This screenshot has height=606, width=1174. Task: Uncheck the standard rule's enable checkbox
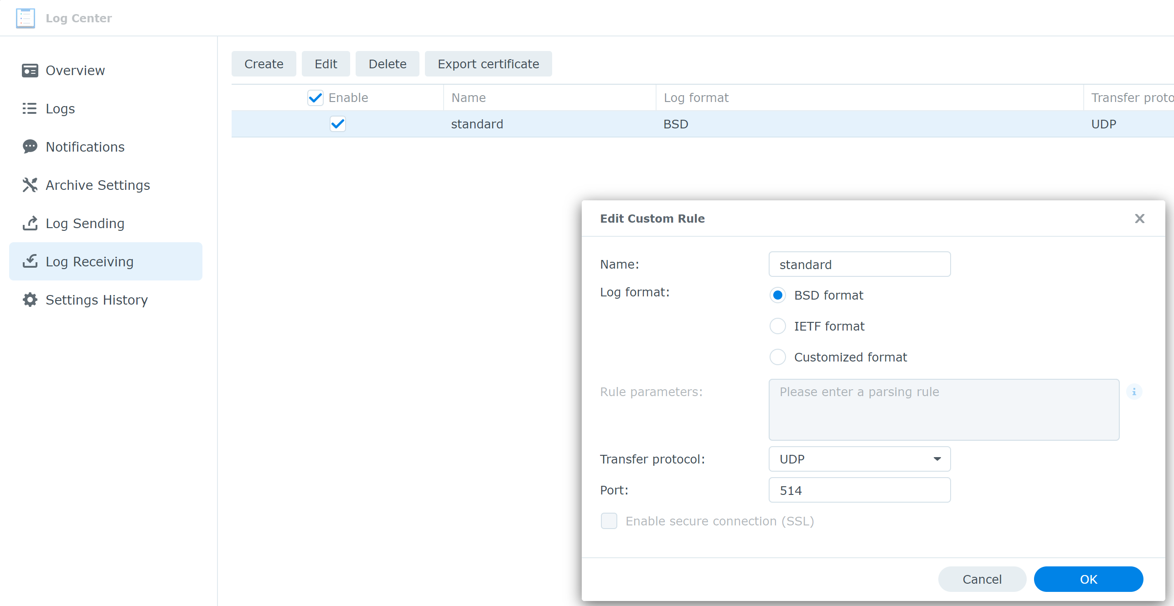pos(338,124)
